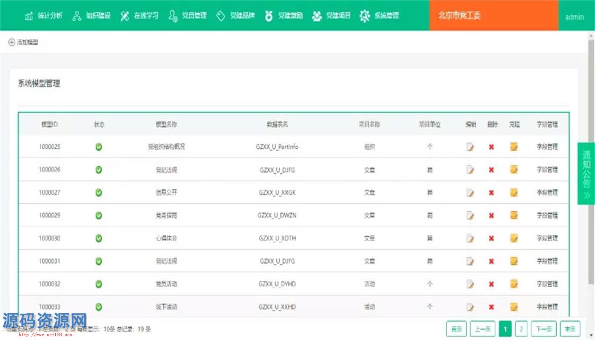The height and width of the screenshot is (340, 595).
Task: Toggle the green status of model 1000026
Action: pyautogui.click(x=99, y=170)
